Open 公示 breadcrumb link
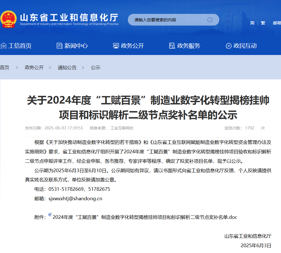 click(x=95, y=67)
